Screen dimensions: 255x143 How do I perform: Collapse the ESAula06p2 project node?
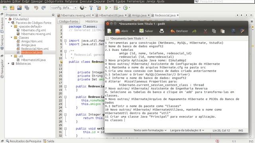tap(6, 19)
